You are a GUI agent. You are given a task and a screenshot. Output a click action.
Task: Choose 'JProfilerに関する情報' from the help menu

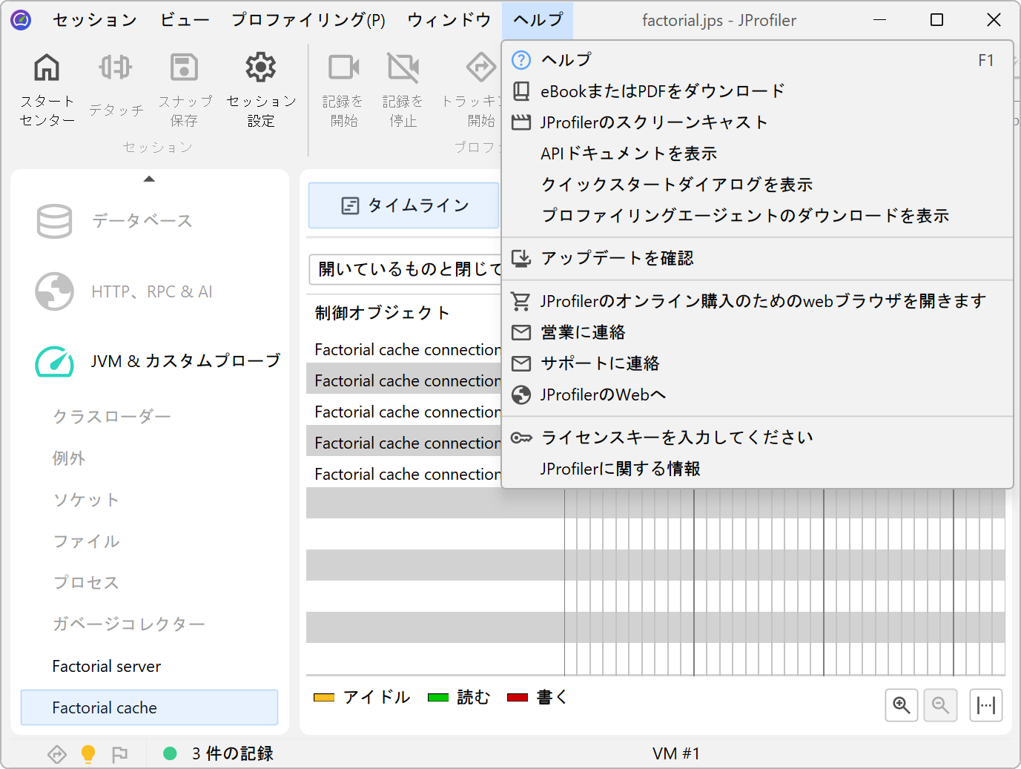tap(620, 469)
